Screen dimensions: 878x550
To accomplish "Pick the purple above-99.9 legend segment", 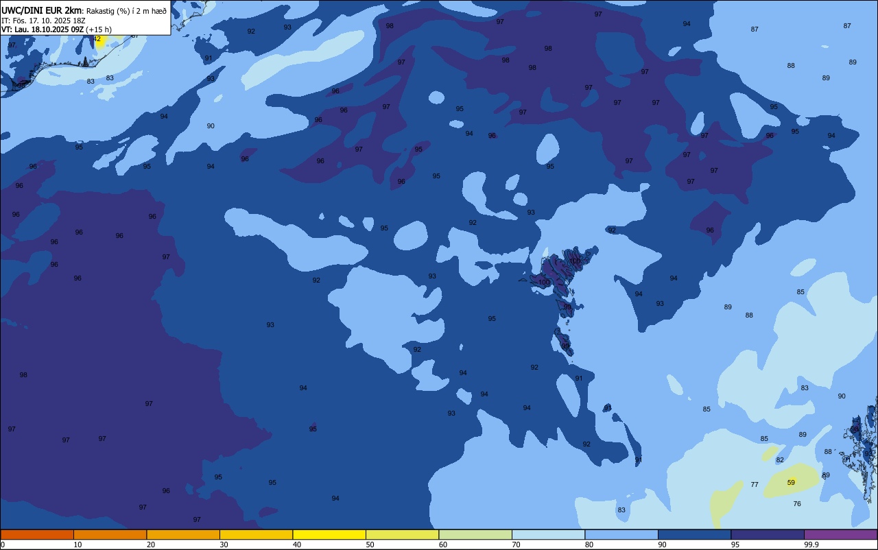I will 840,534.
